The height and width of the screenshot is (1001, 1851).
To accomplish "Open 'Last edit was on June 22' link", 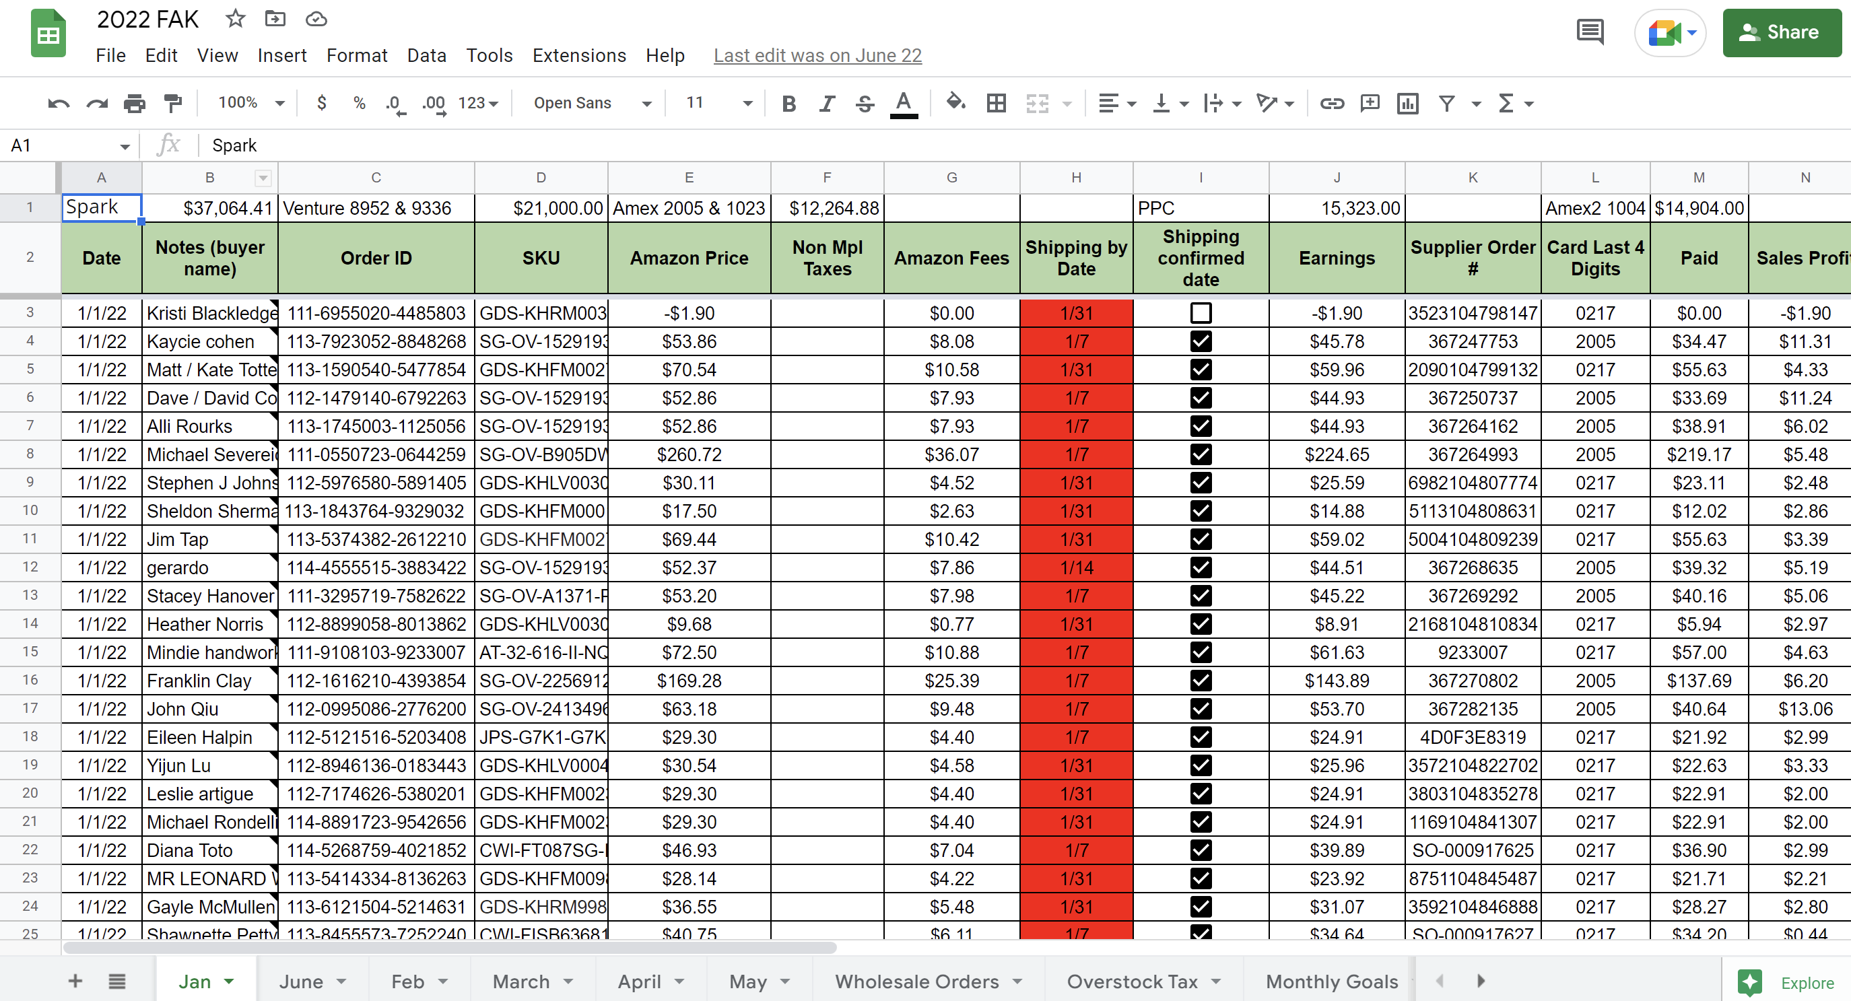I will 817,55.
